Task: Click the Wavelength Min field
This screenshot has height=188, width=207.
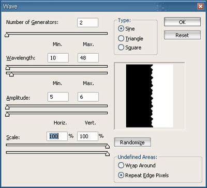Action: click(x=58, y=58)
